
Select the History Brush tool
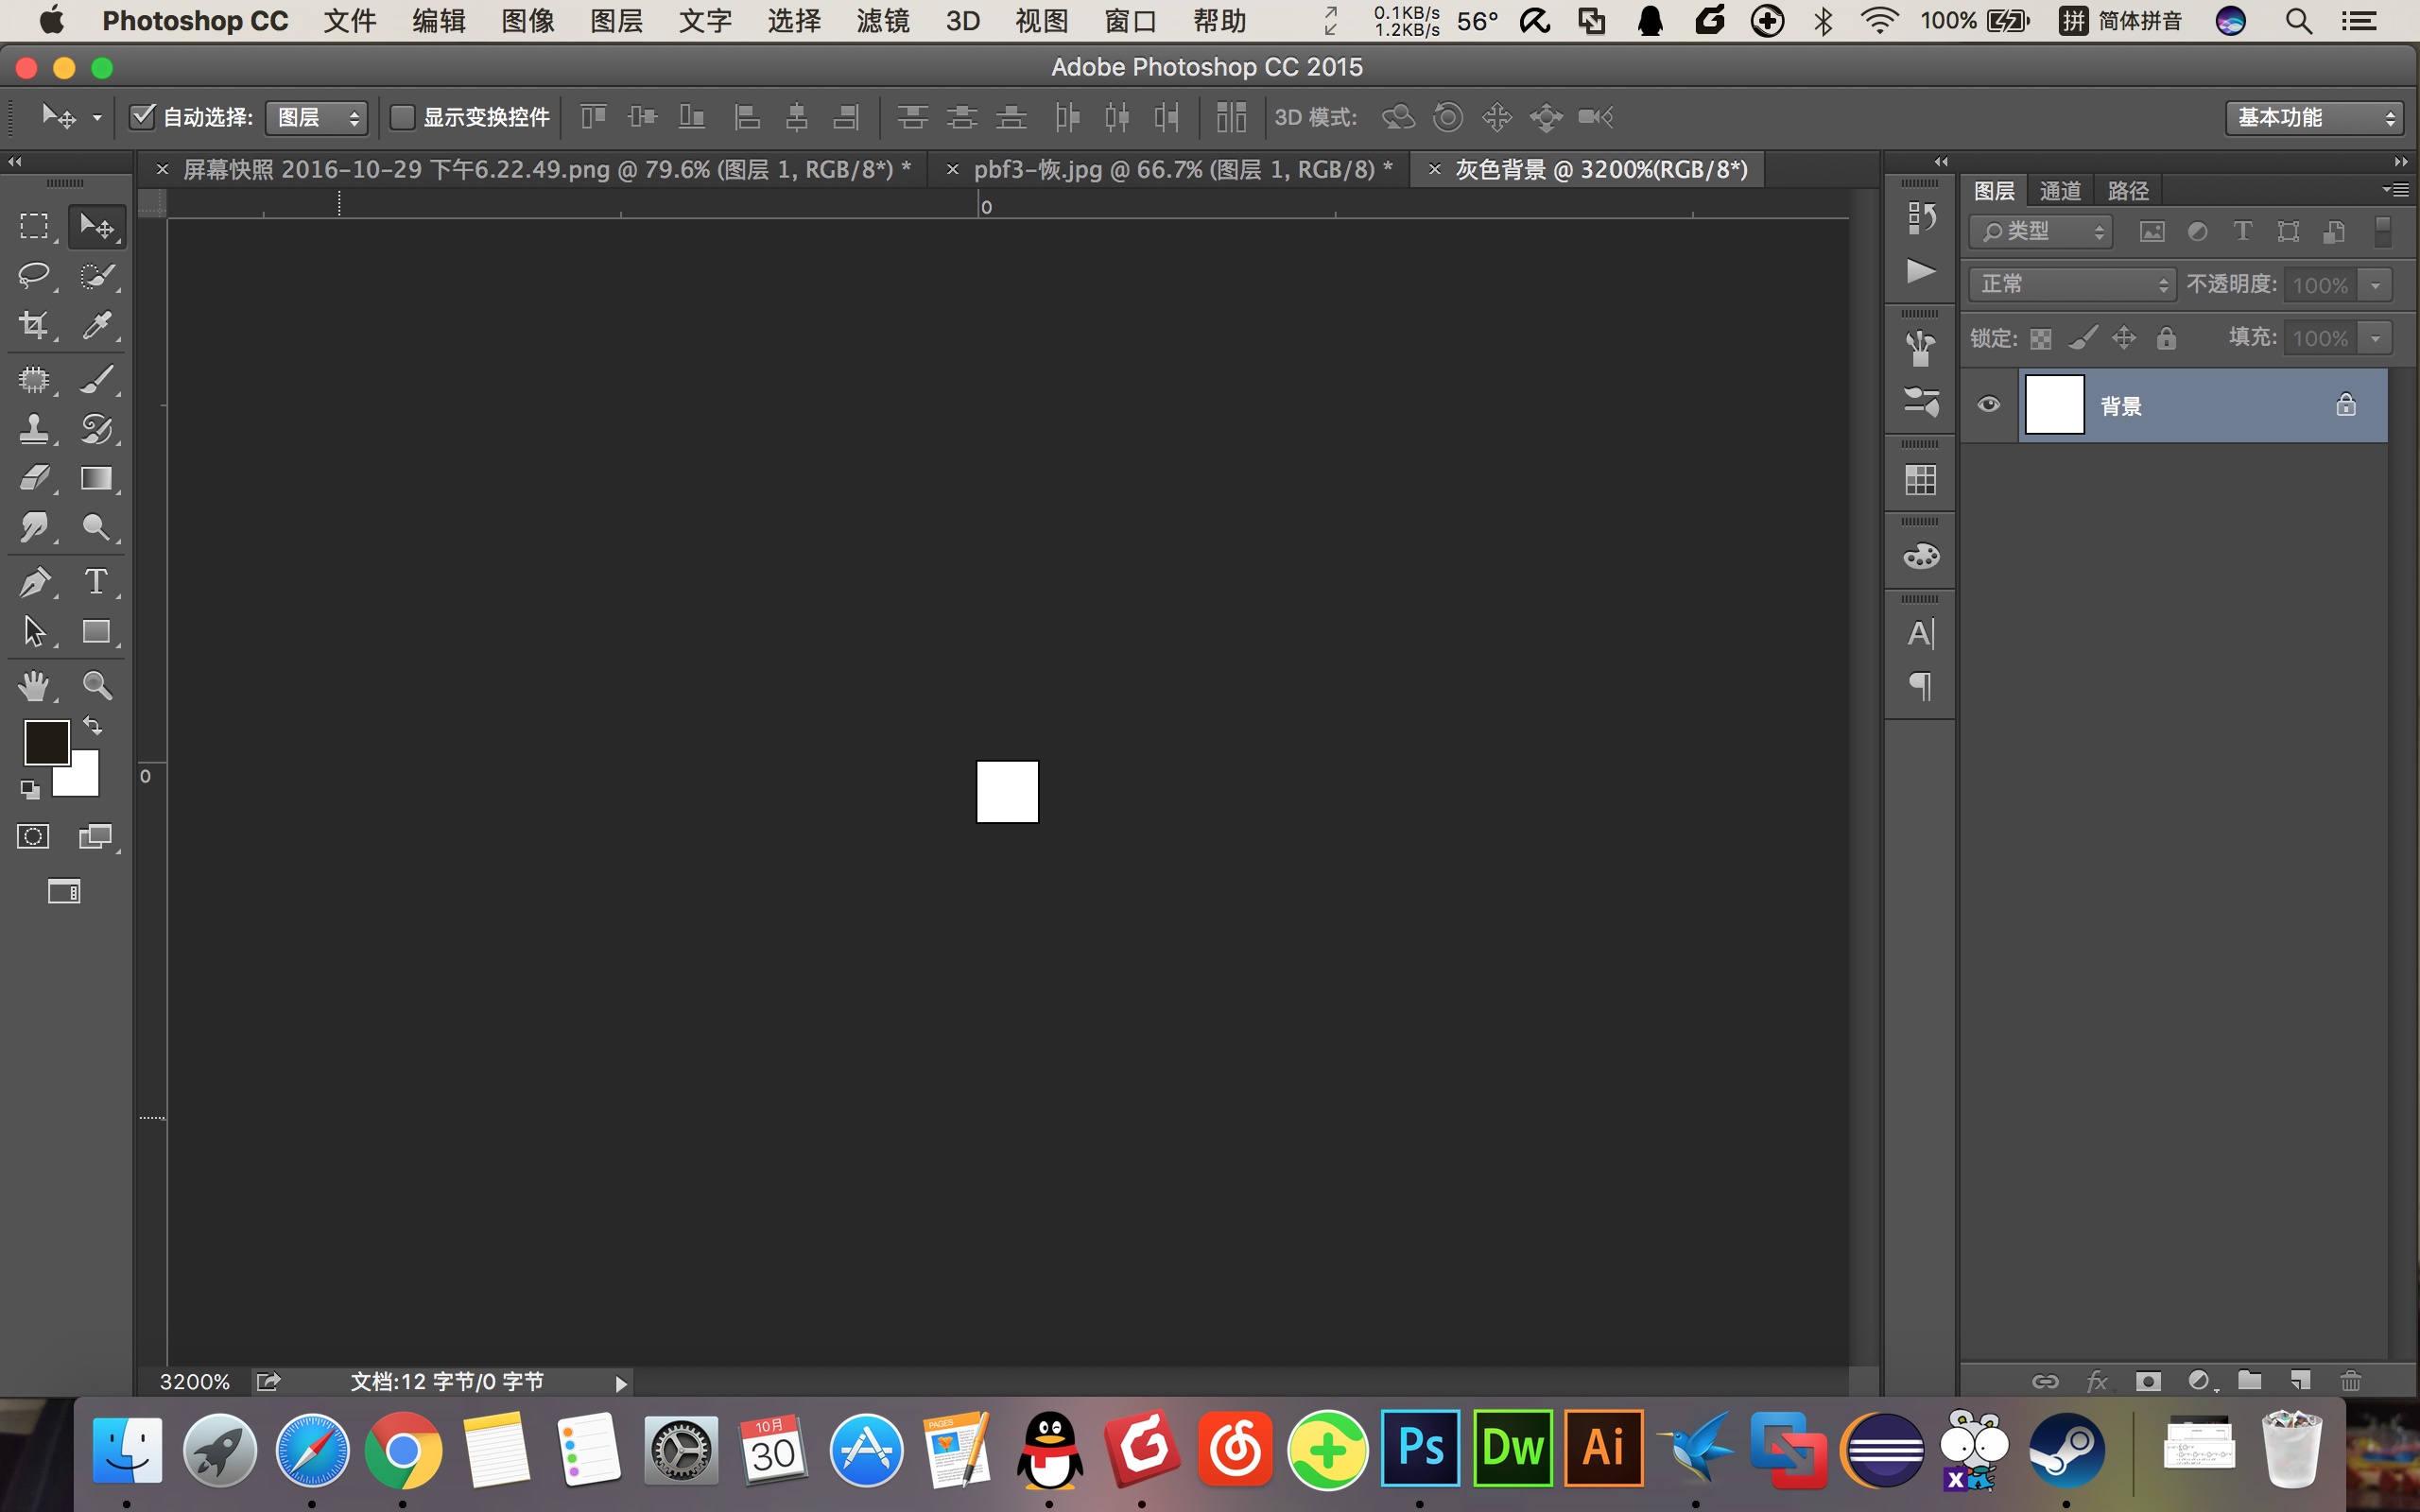(96, 429)
